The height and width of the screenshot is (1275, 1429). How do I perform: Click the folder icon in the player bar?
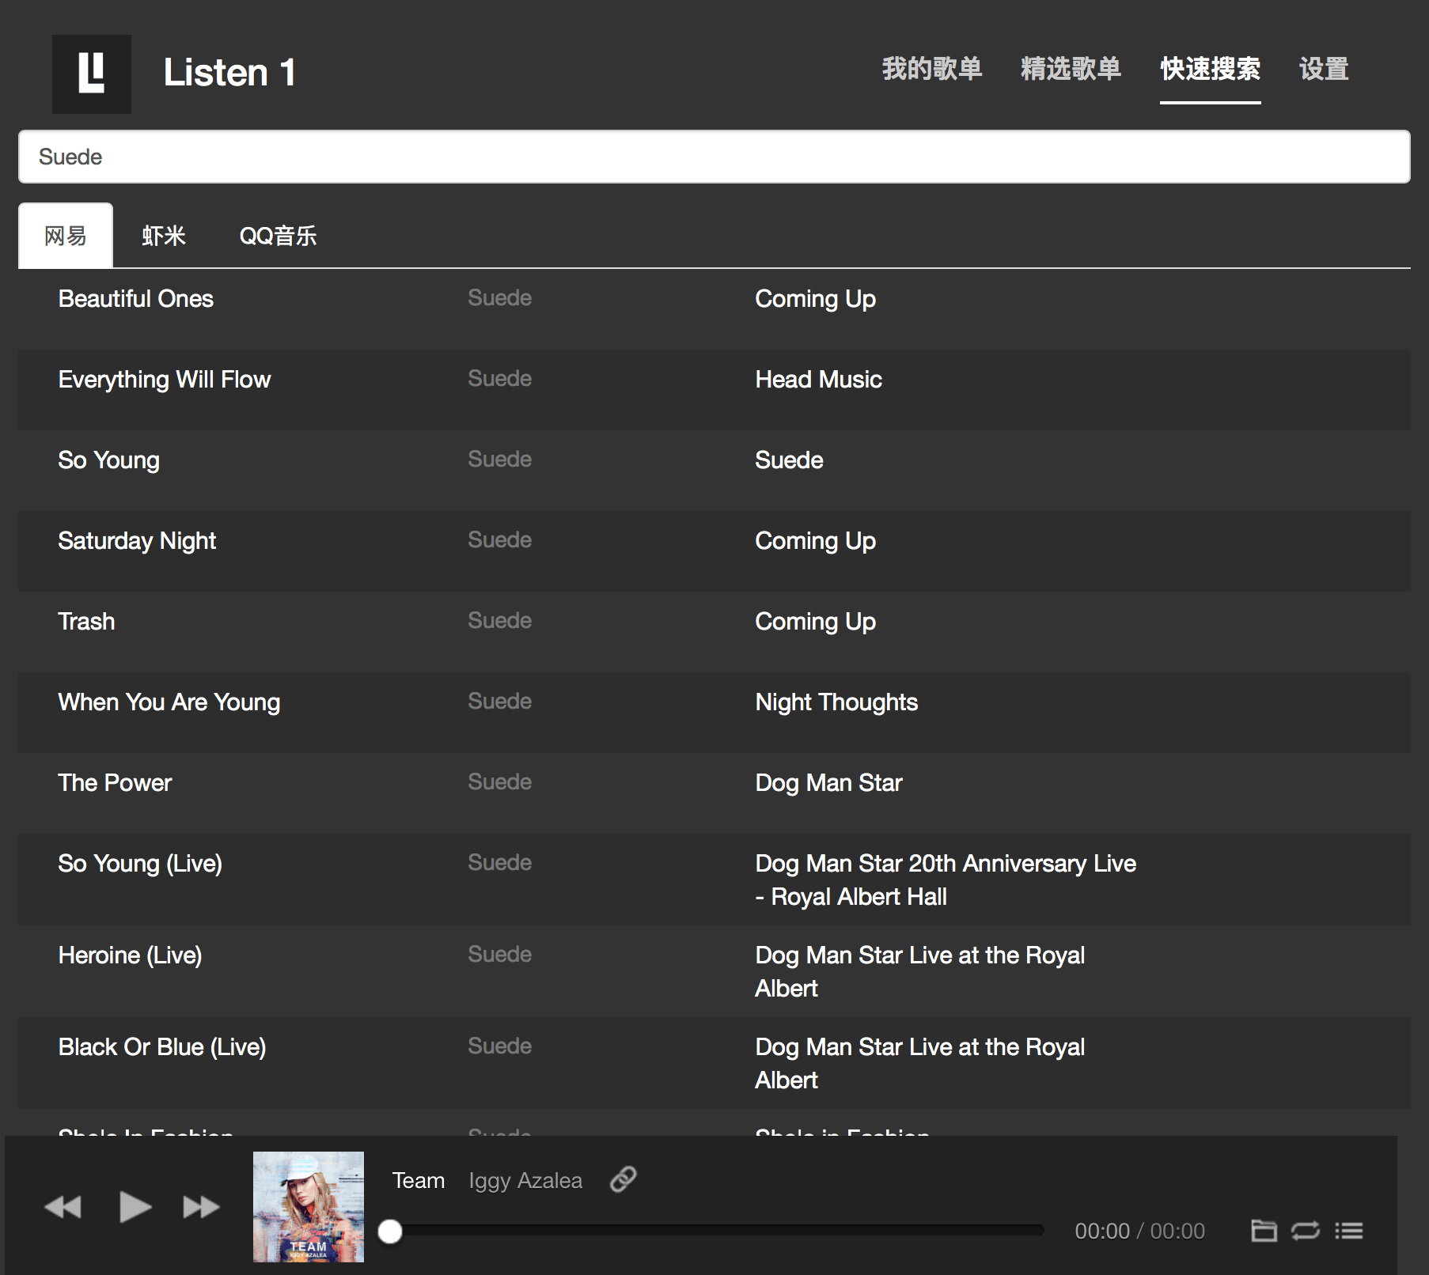click(x=1264, y=1231)
